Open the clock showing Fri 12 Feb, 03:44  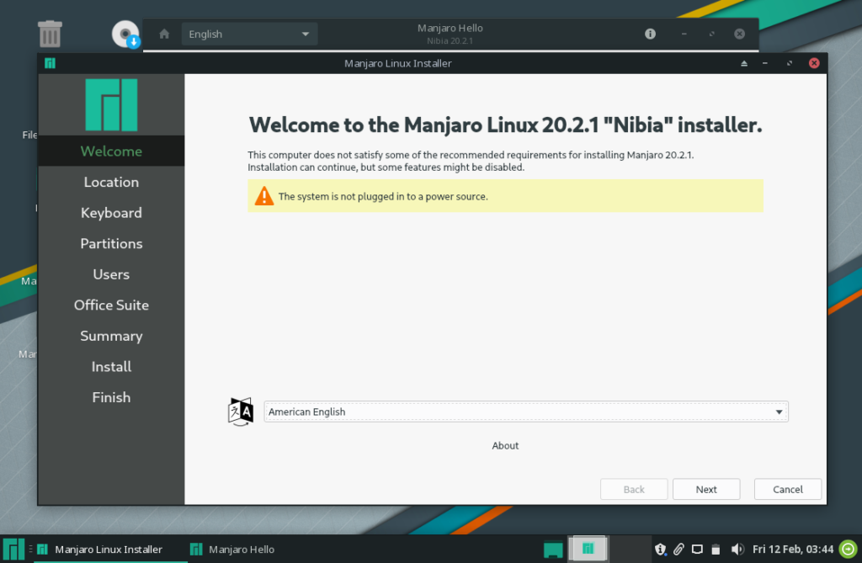click(x=793, y=549)
